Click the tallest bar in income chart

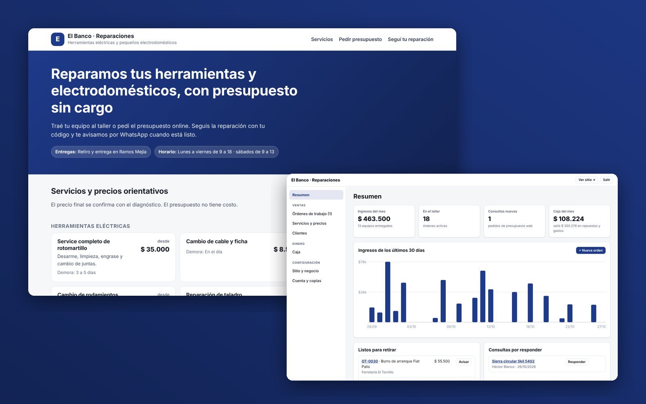[x=388, y=292]
